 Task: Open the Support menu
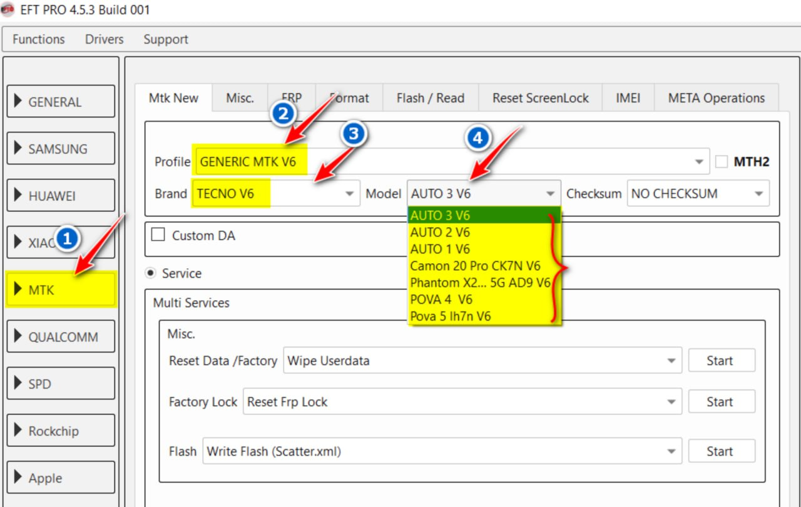pyautogui.click(x=165, y=39)
